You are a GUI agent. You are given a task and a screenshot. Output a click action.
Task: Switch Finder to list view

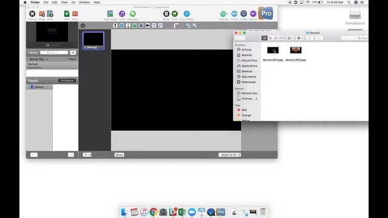tap(270, 38)
